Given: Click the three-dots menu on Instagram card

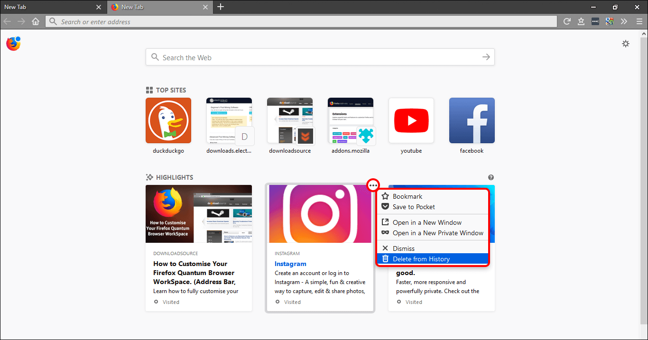Looking at the screenshot, I should click(373, 185).
